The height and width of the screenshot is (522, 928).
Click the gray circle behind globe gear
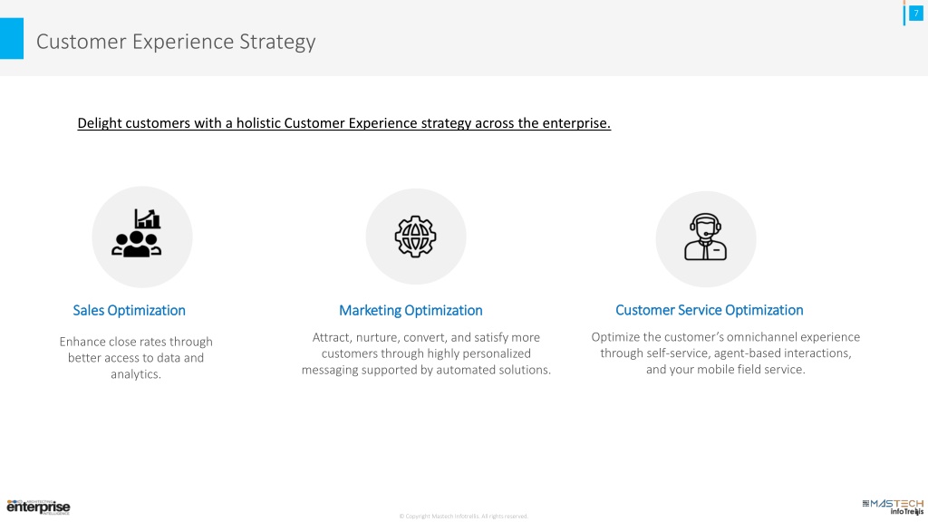(415, 237)
